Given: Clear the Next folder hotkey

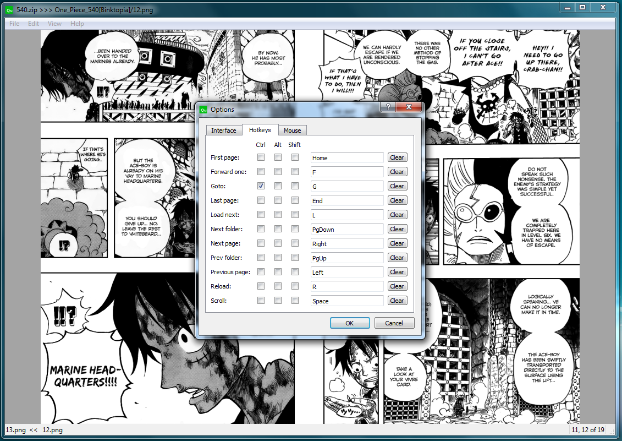Looking at the screenshot, I should click(x=397, y=229).
